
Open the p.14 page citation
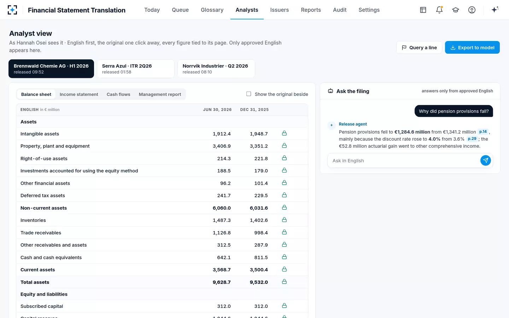point(483,131)
